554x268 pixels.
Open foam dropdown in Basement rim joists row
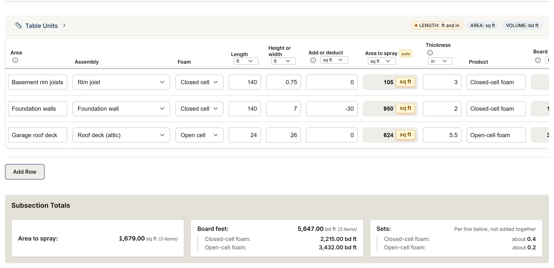[x=199, y=82]
